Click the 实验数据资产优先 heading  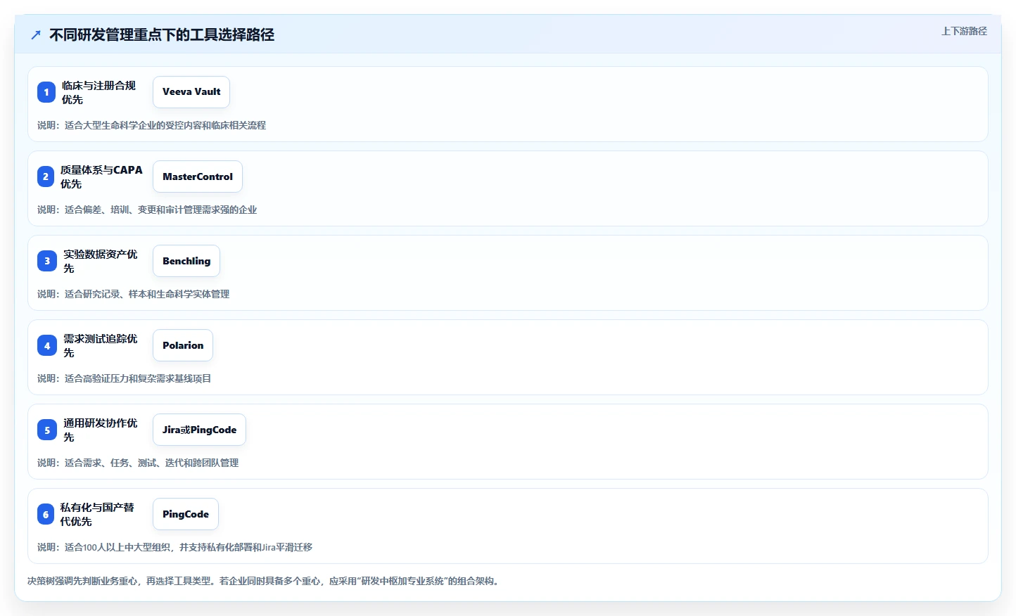point(101,261)
